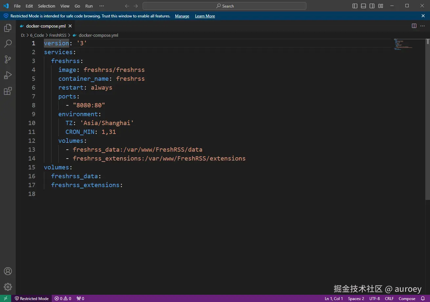
Task: Close the docker-compose.yml tab
Action: click(x=70, y=26)
